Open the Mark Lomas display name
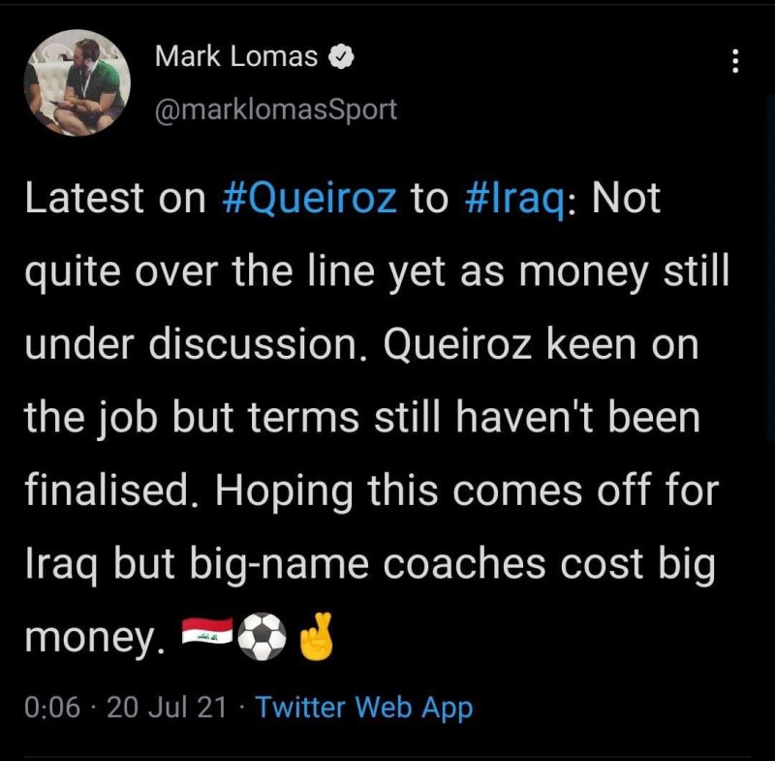The width and height of the screenshot is (775, 761). (x=236, y=57)
